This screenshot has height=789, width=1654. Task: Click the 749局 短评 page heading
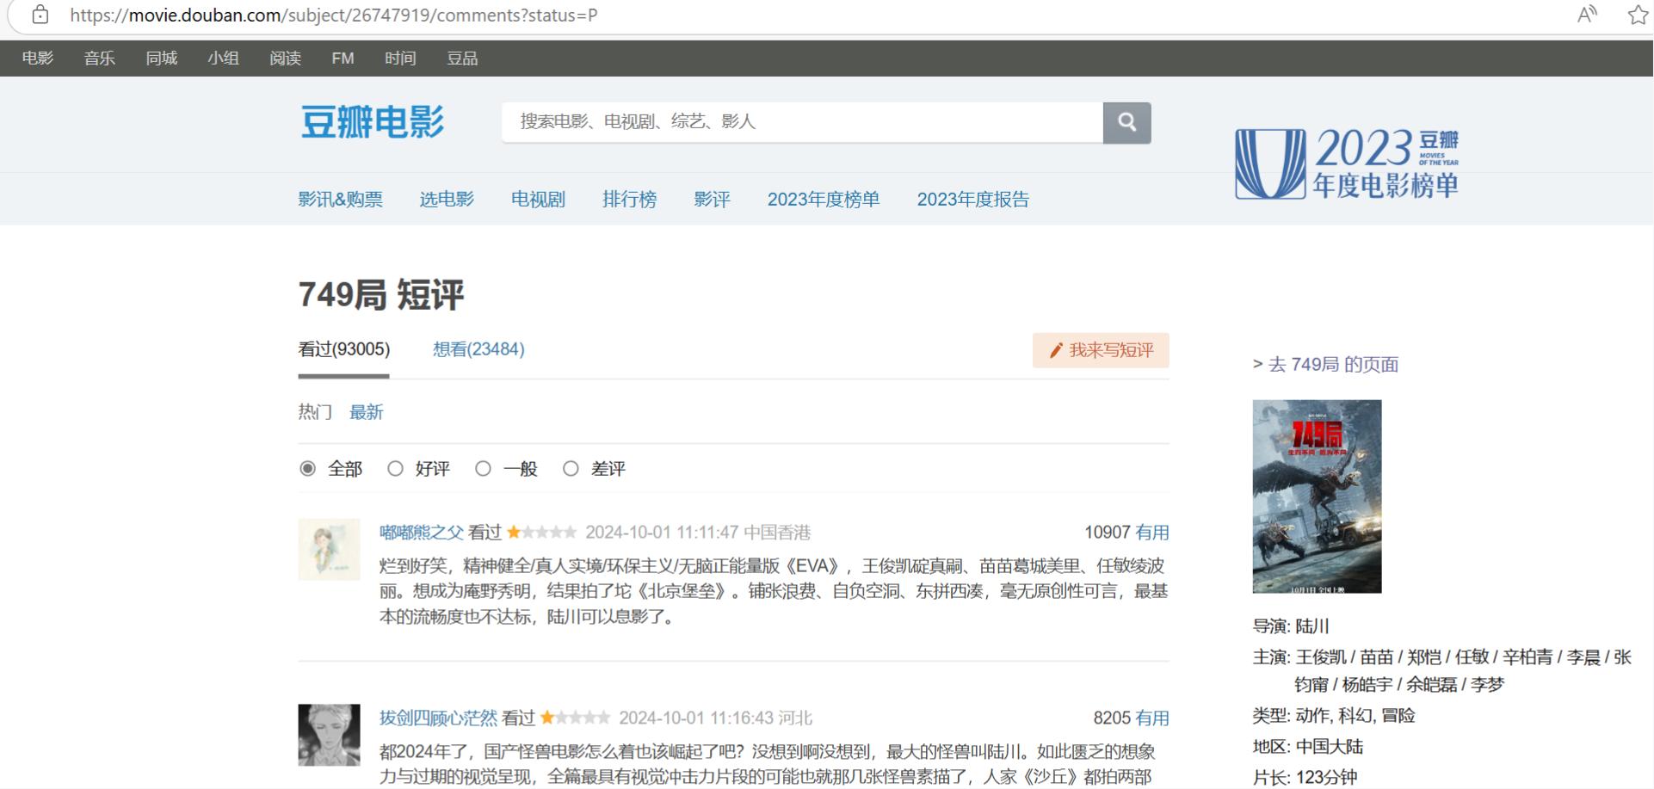(x=381, y=295)
